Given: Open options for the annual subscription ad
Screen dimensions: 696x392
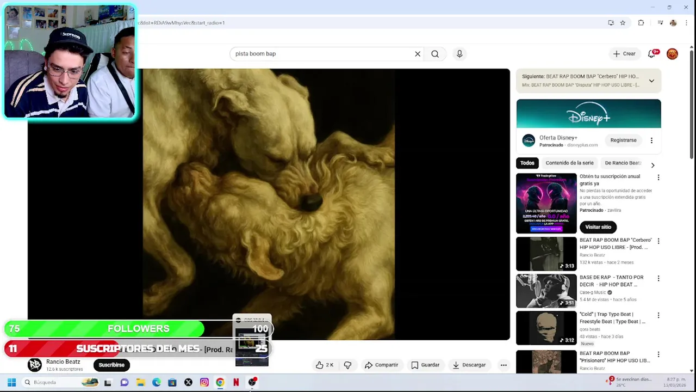Looking at the screenshot, I should click(x=658, y=177).
